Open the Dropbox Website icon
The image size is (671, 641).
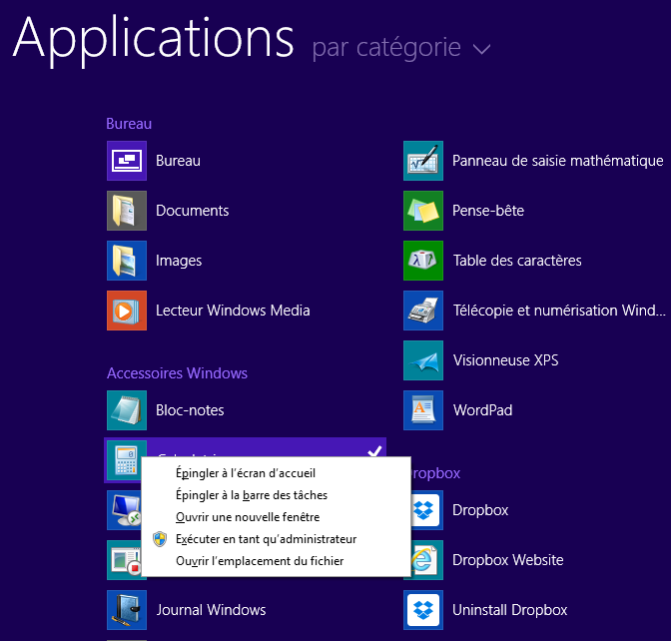click(x=427, y=560)
